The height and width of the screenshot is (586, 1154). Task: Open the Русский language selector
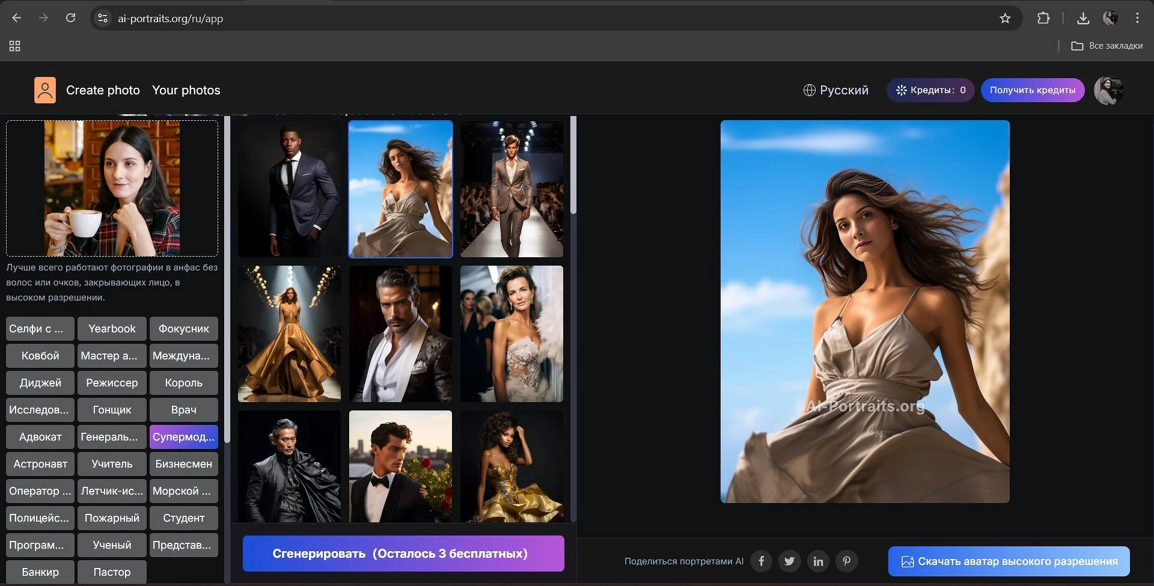(836, 90)
